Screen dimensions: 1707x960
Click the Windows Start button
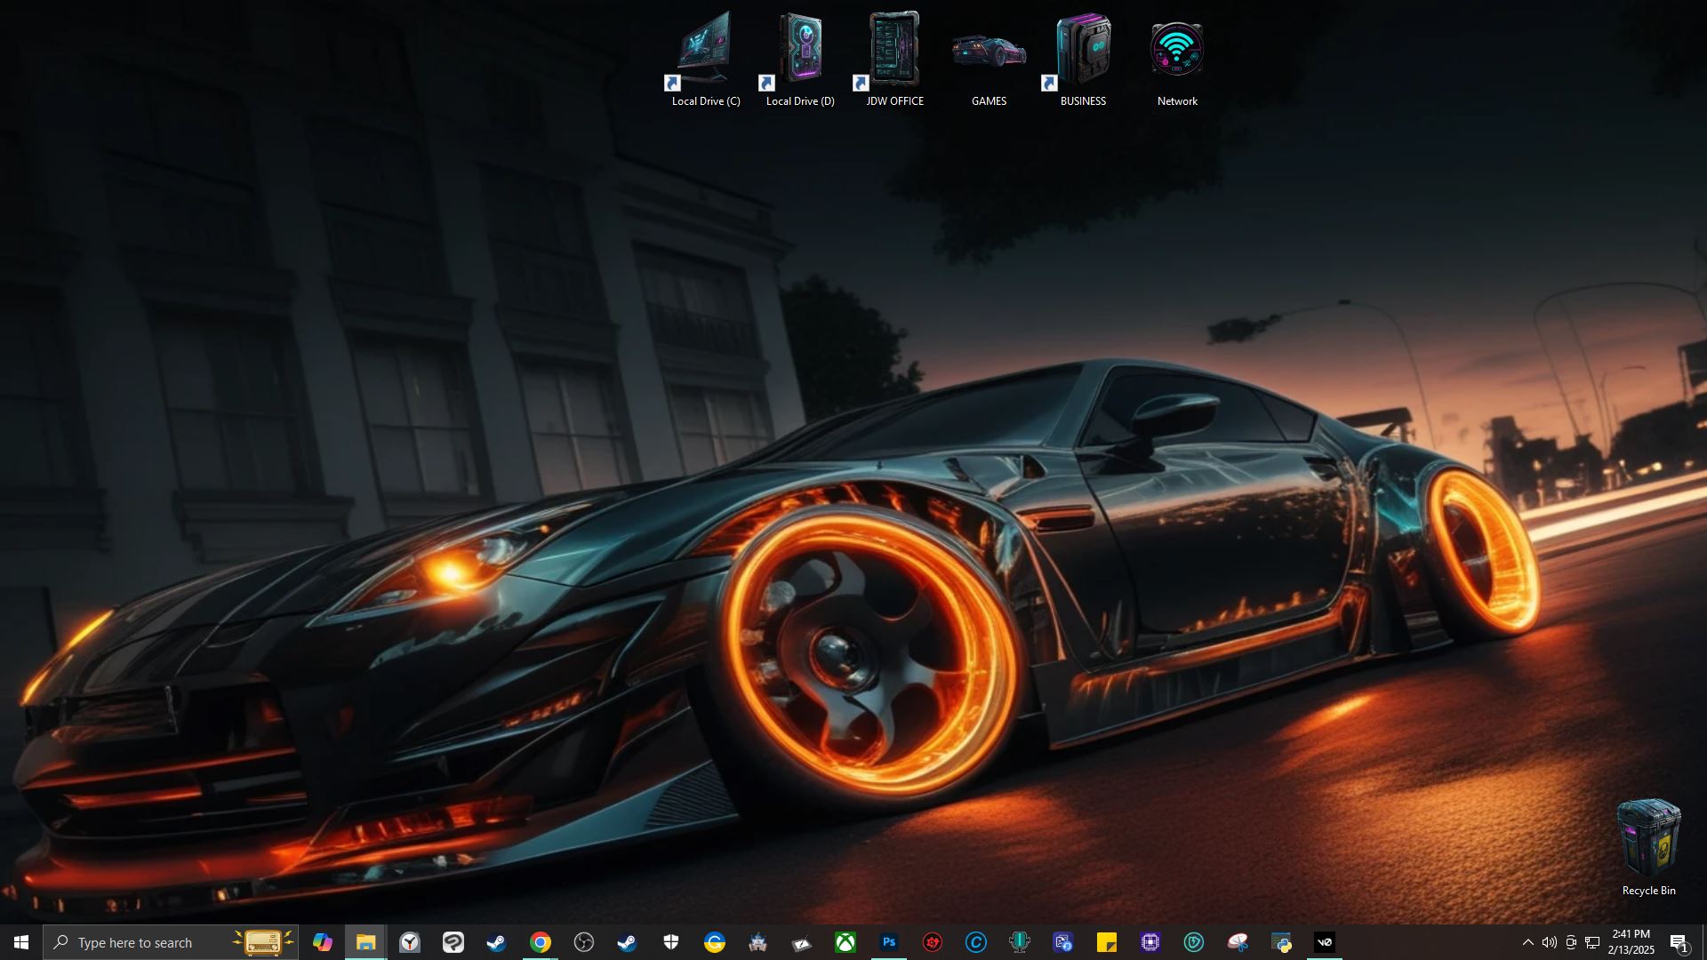coord(21,942)
